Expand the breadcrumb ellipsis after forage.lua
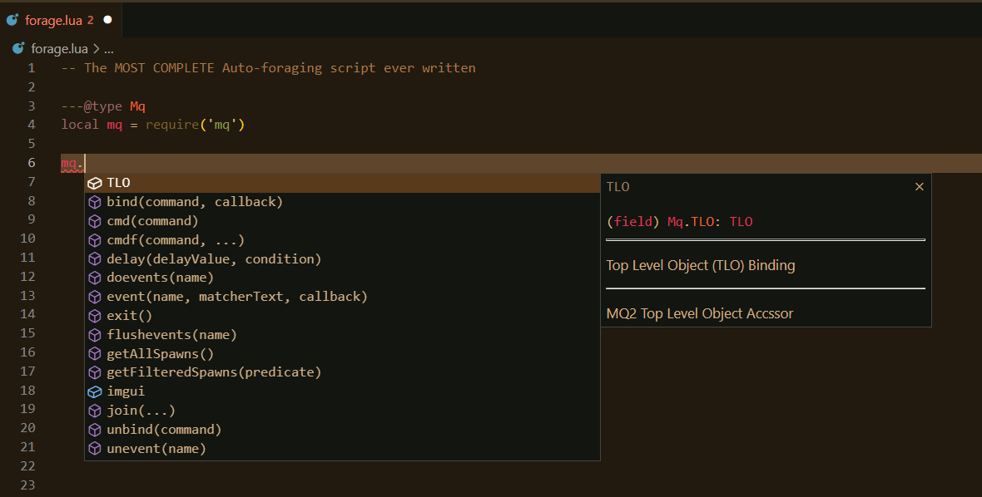The image size is (982, 497). pyautogui.click(x=108, y=48)
